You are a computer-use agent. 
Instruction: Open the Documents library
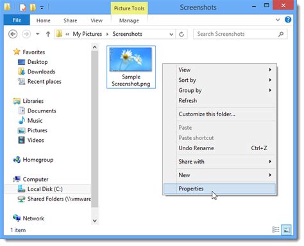(x=42, y=111)
